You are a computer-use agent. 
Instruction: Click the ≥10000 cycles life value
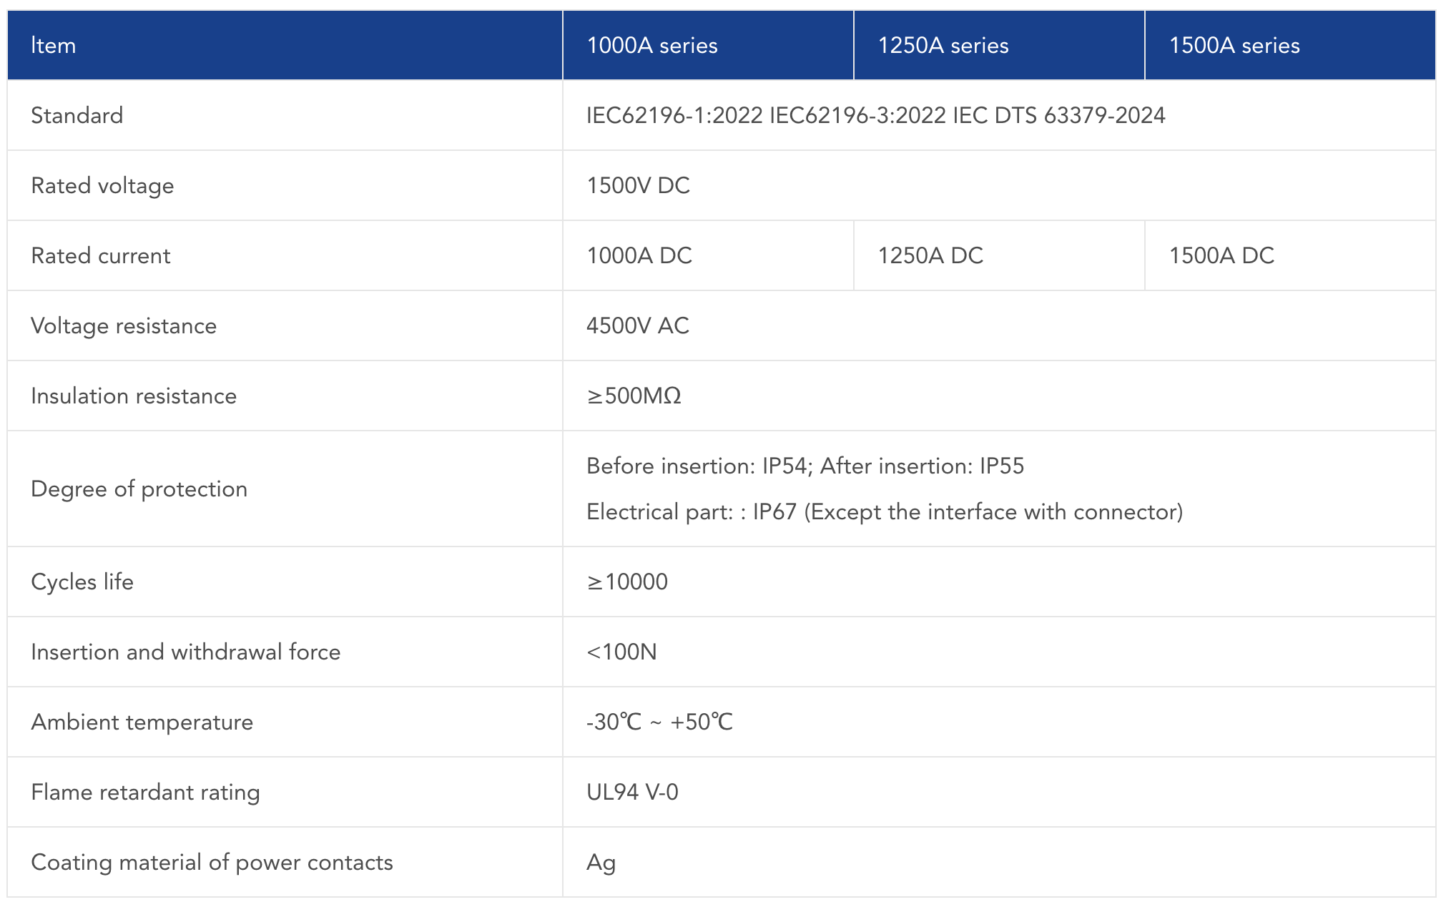point(627,582)
